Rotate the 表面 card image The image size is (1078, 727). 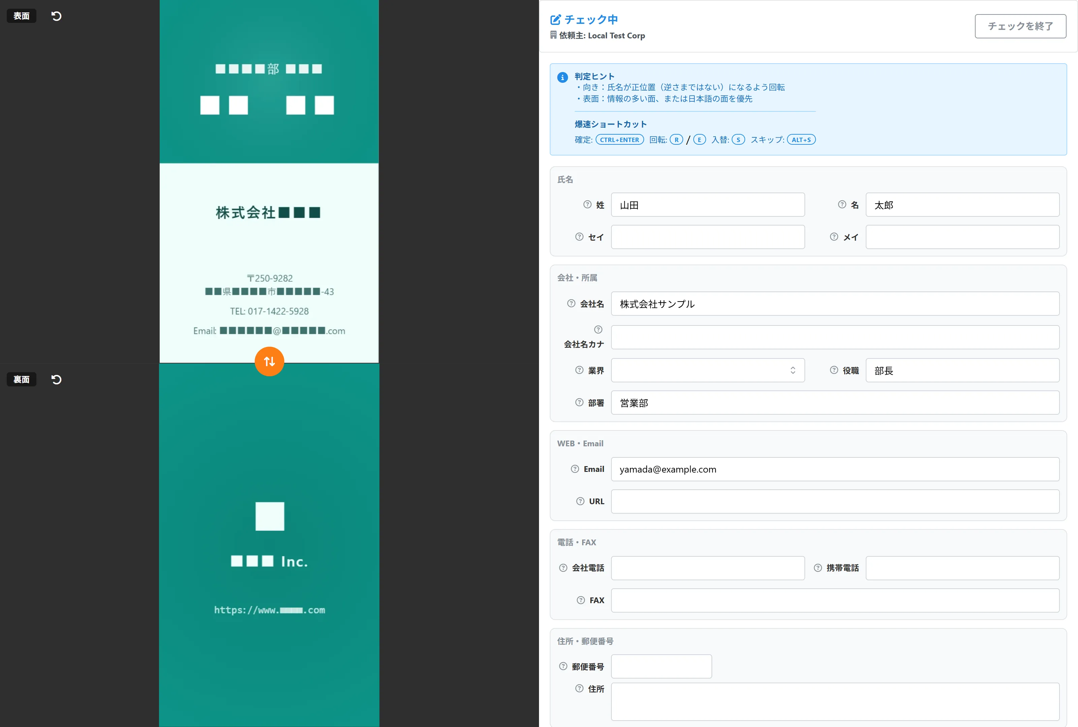coord(57,16)
